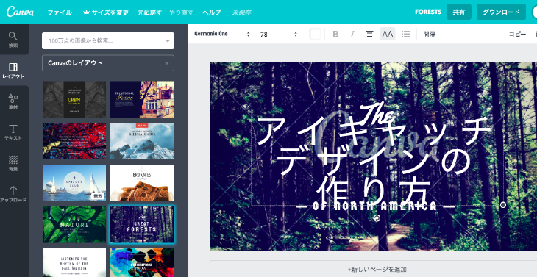Screen dimensions: 537x277
Task: Select the URBN layout thumbnail
Action: click(74, 99)
